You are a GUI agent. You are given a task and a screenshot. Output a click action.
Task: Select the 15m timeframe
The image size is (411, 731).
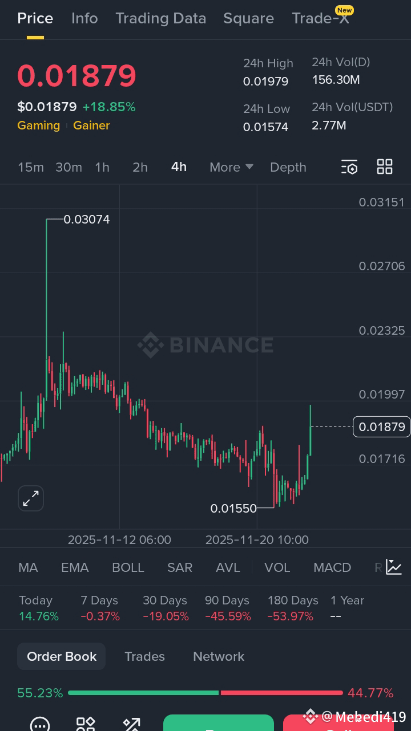pyautogui.click(x=31, y=167)
